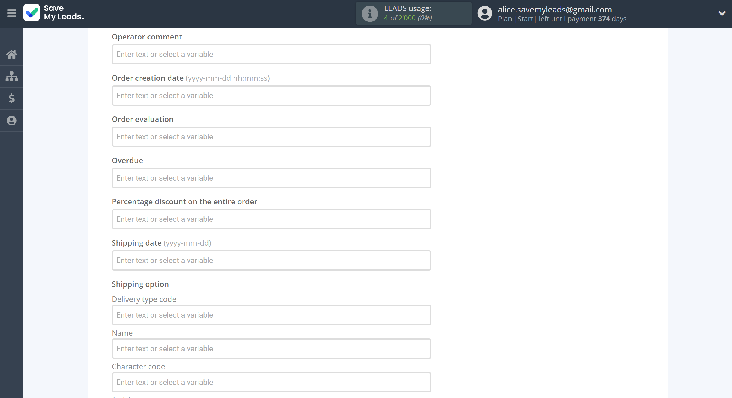Click the Order creation date input field
The image size is (732, 398).
pyautogui.click(x=271, y=96)
